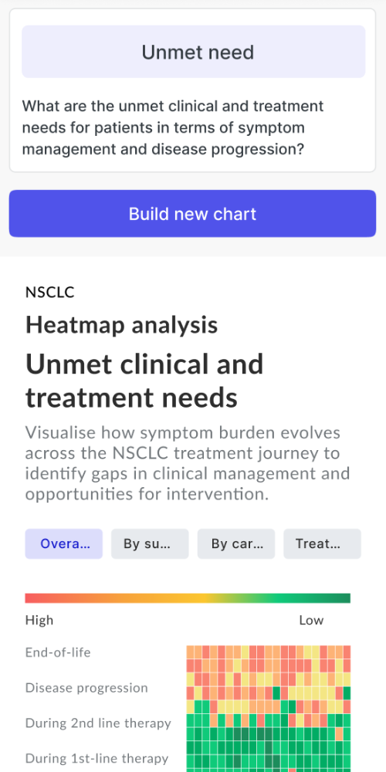The width and height of the screenshot is (386, 772).
Task: Click the 'Heatmap analysis' heading
Action: [122, 325]
